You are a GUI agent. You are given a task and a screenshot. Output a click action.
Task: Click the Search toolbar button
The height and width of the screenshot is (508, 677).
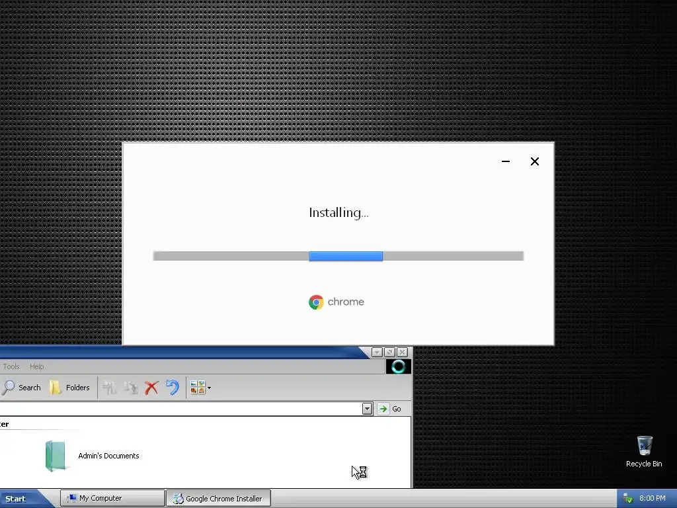click(x=22, y=388)
